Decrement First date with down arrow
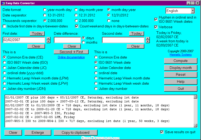This screenshot has width=201, height=140. coord(48,41)
